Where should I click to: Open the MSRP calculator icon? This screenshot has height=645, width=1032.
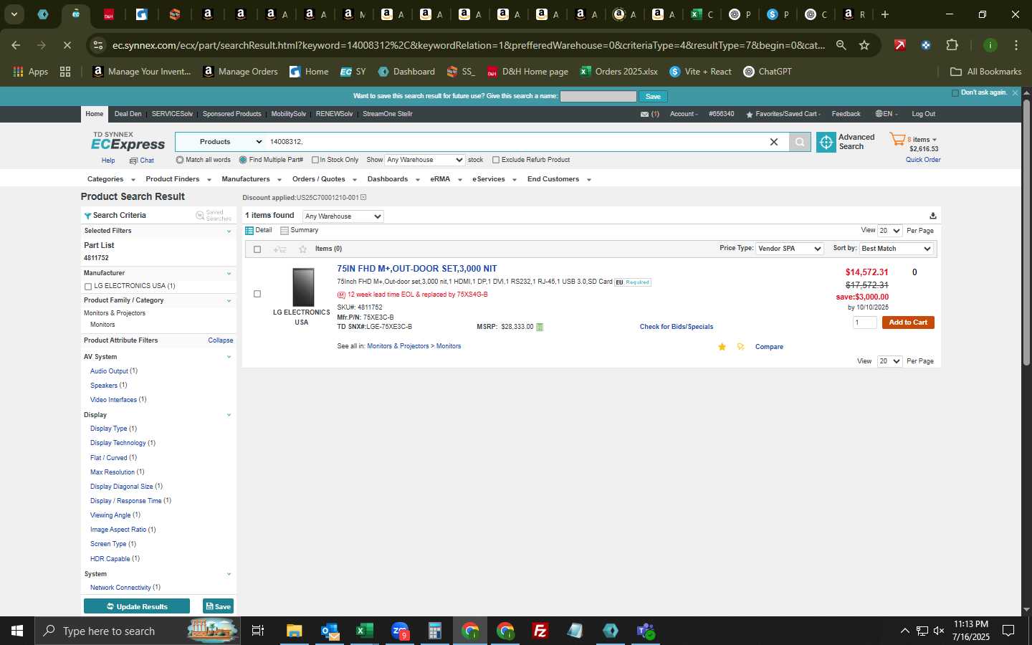[x=540, y=327]
